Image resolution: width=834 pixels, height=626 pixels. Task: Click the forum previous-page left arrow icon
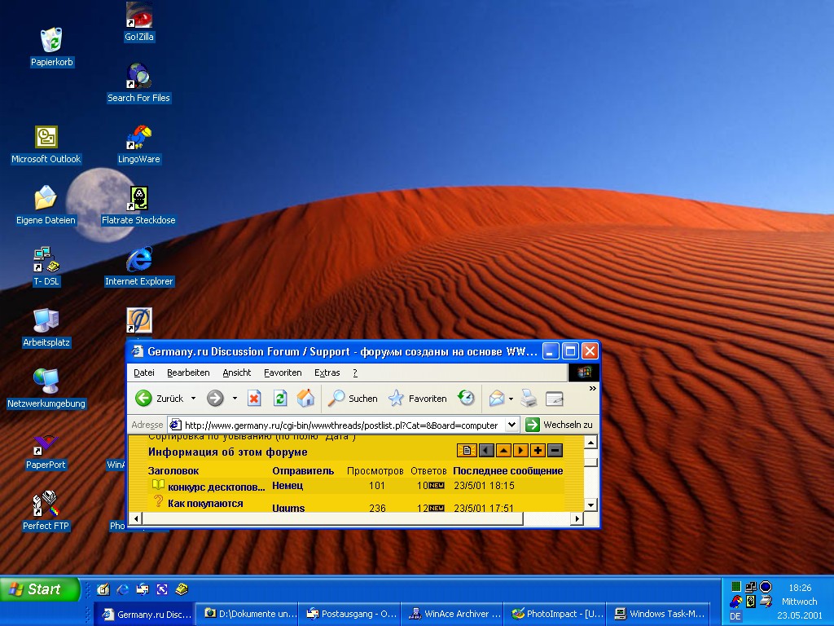[x=486, y=450]
